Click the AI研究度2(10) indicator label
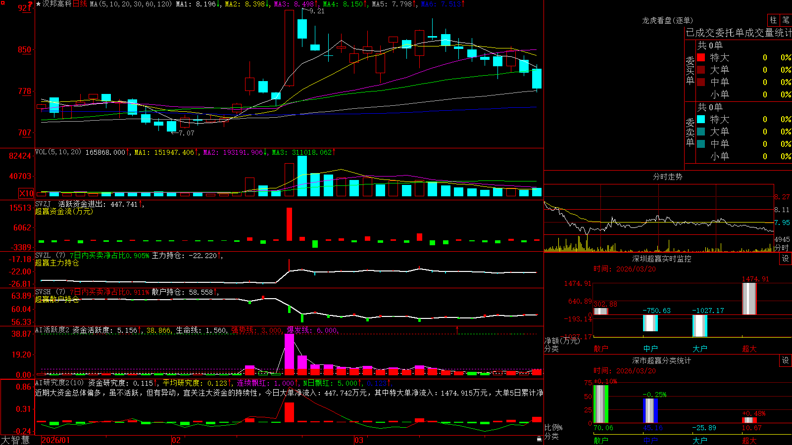Viewport: 792px width, 445px height. [59, 383]
